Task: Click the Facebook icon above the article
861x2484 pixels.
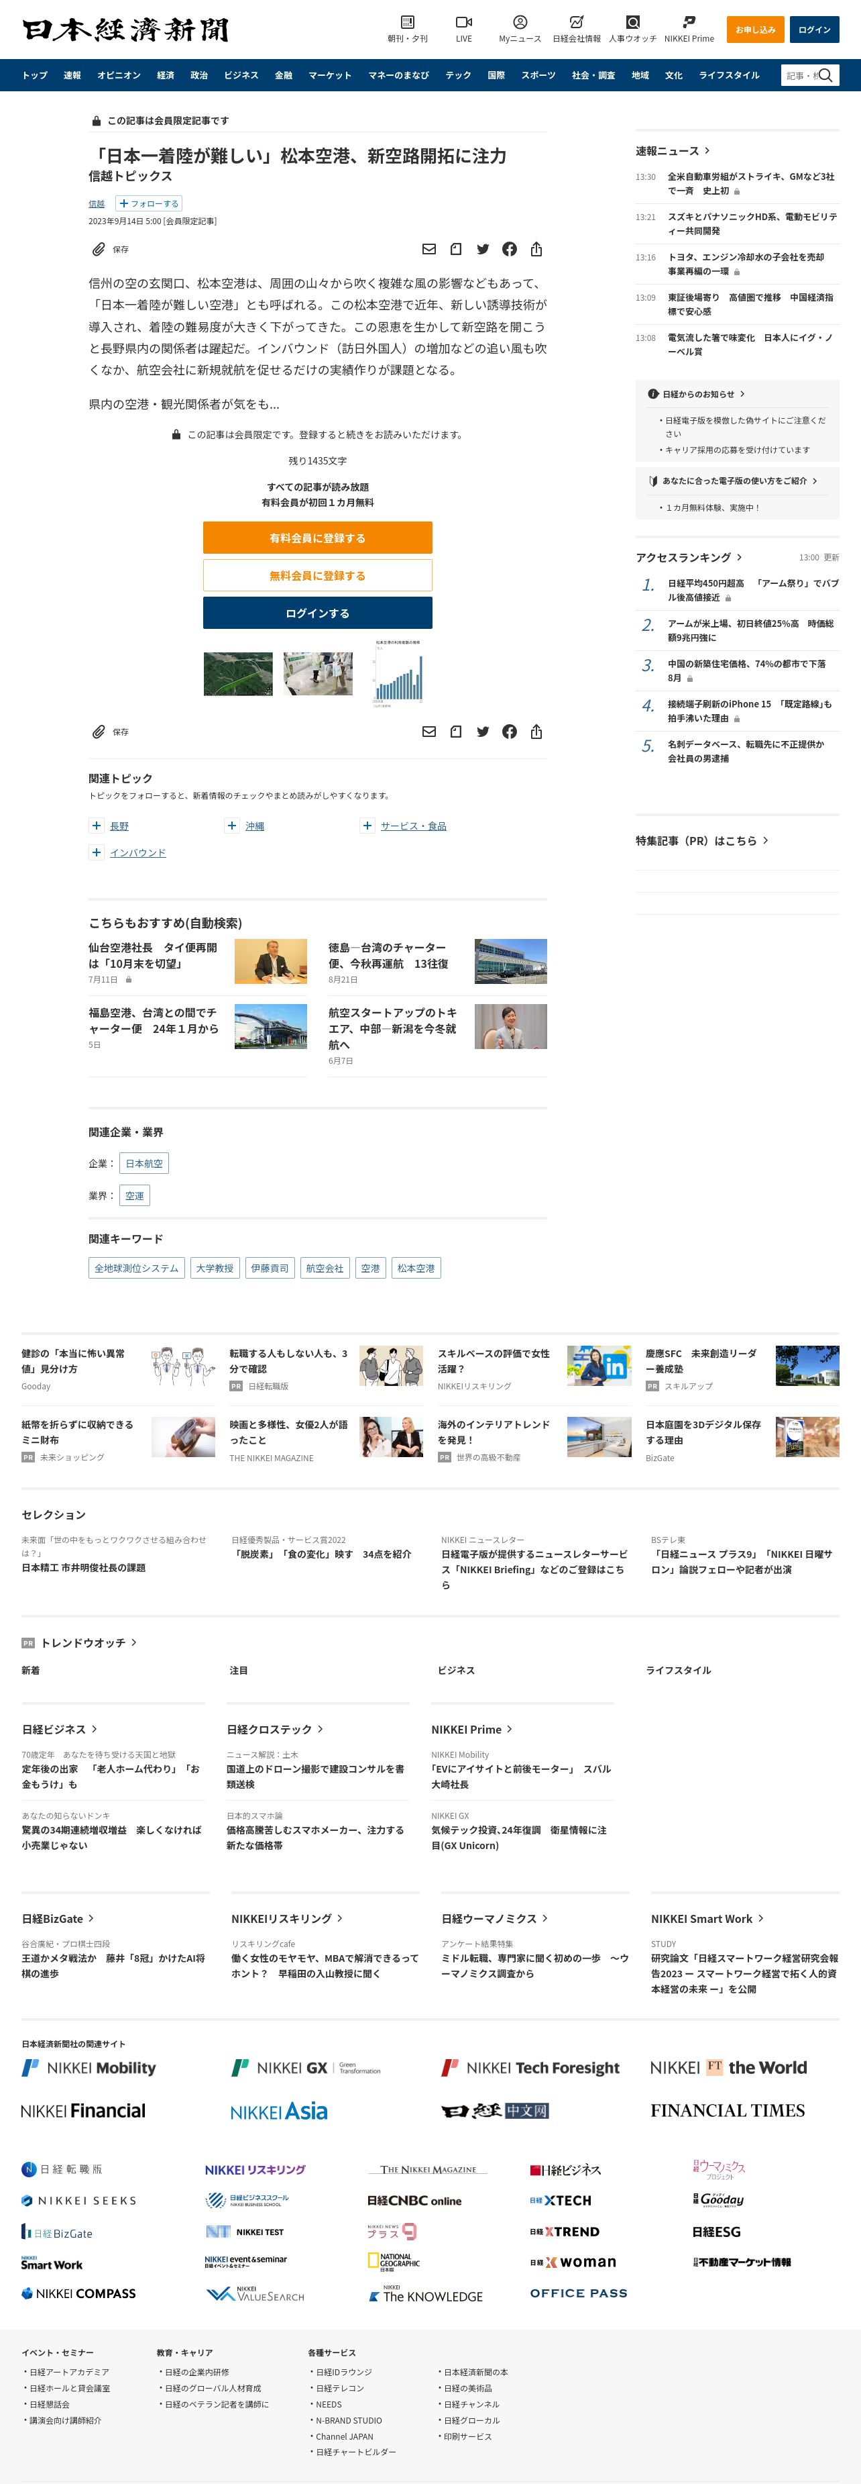Action: [510, 249]
